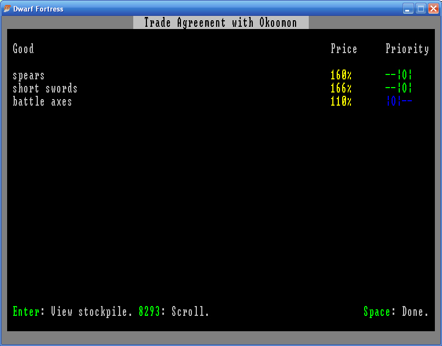Click the Good column header
Image resolution: width=442 pixels, height=346 pixels.
pos(24,49)
